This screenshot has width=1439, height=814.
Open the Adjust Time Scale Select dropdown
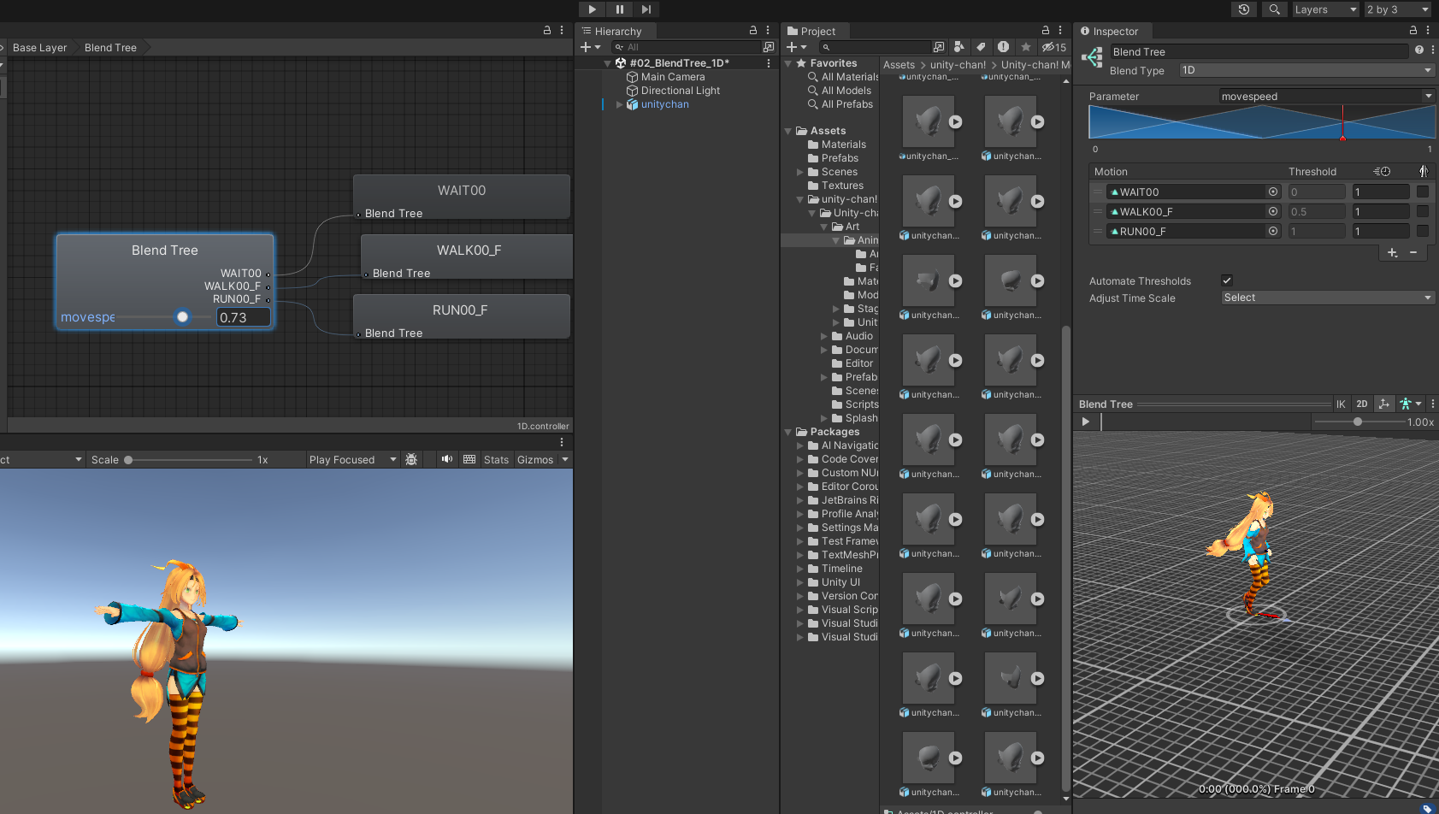(x=1328, y=298)
